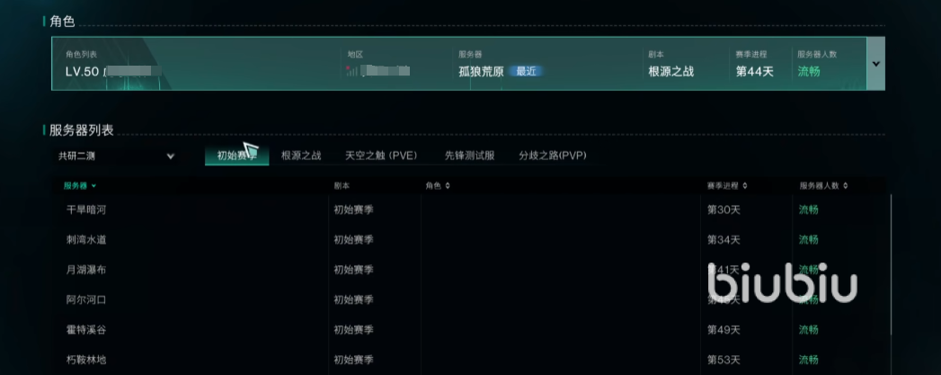Switch to the 根源之战 tab
This screenshot has height=375, width=941.
pos(301,156)
